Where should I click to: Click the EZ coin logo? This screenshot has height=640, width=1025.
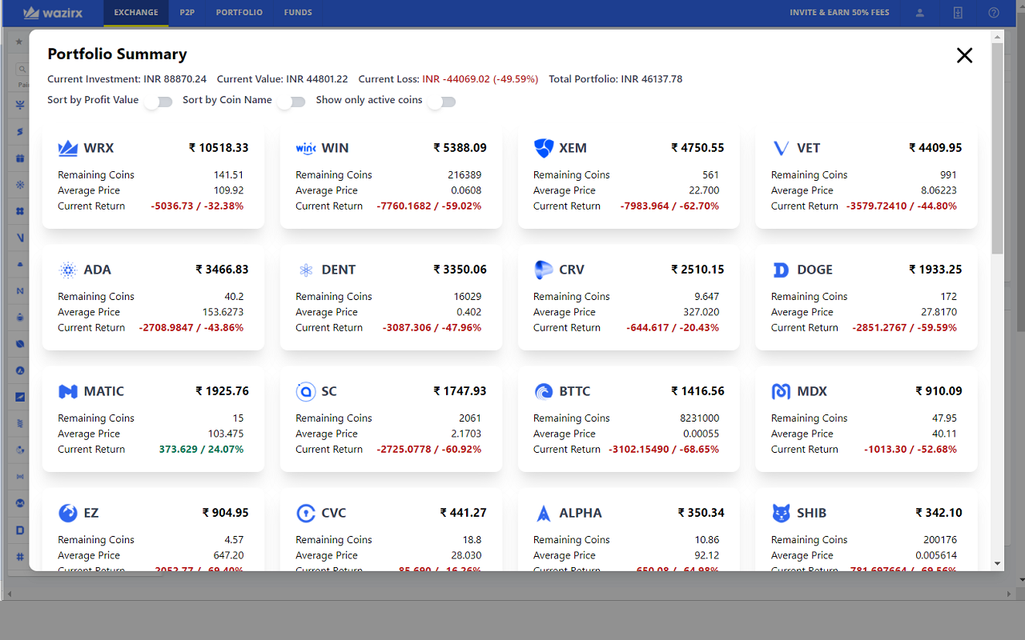coord(68,513)
